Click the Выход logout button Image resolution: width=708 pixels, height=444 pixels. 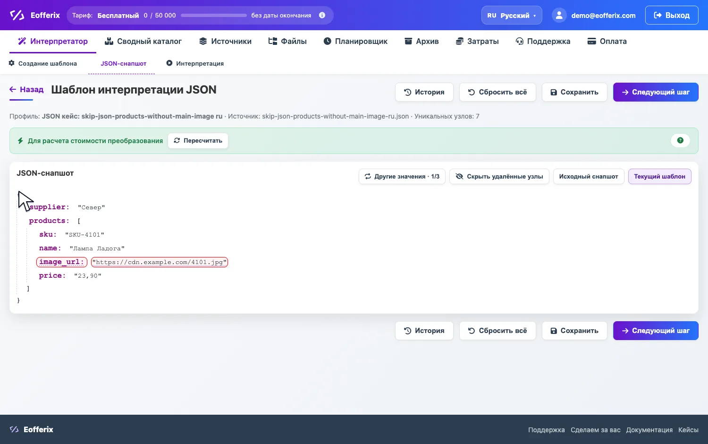(672, 15)
